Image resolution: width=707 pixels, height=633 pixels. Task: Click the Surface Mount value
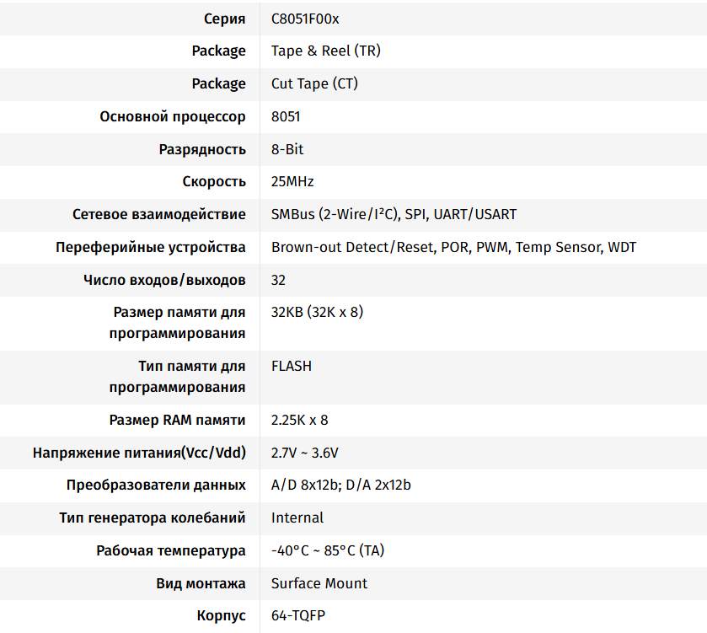319,583
